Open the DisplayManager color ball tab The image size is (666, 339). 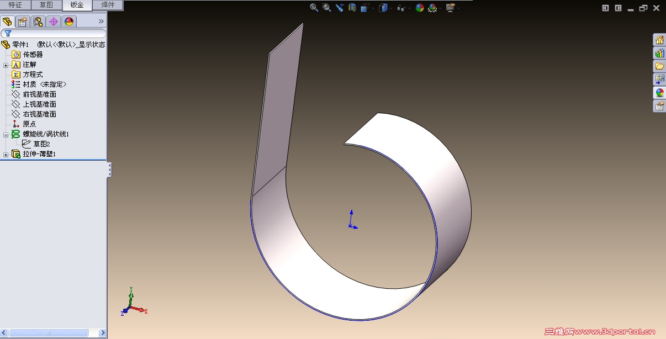69,22
